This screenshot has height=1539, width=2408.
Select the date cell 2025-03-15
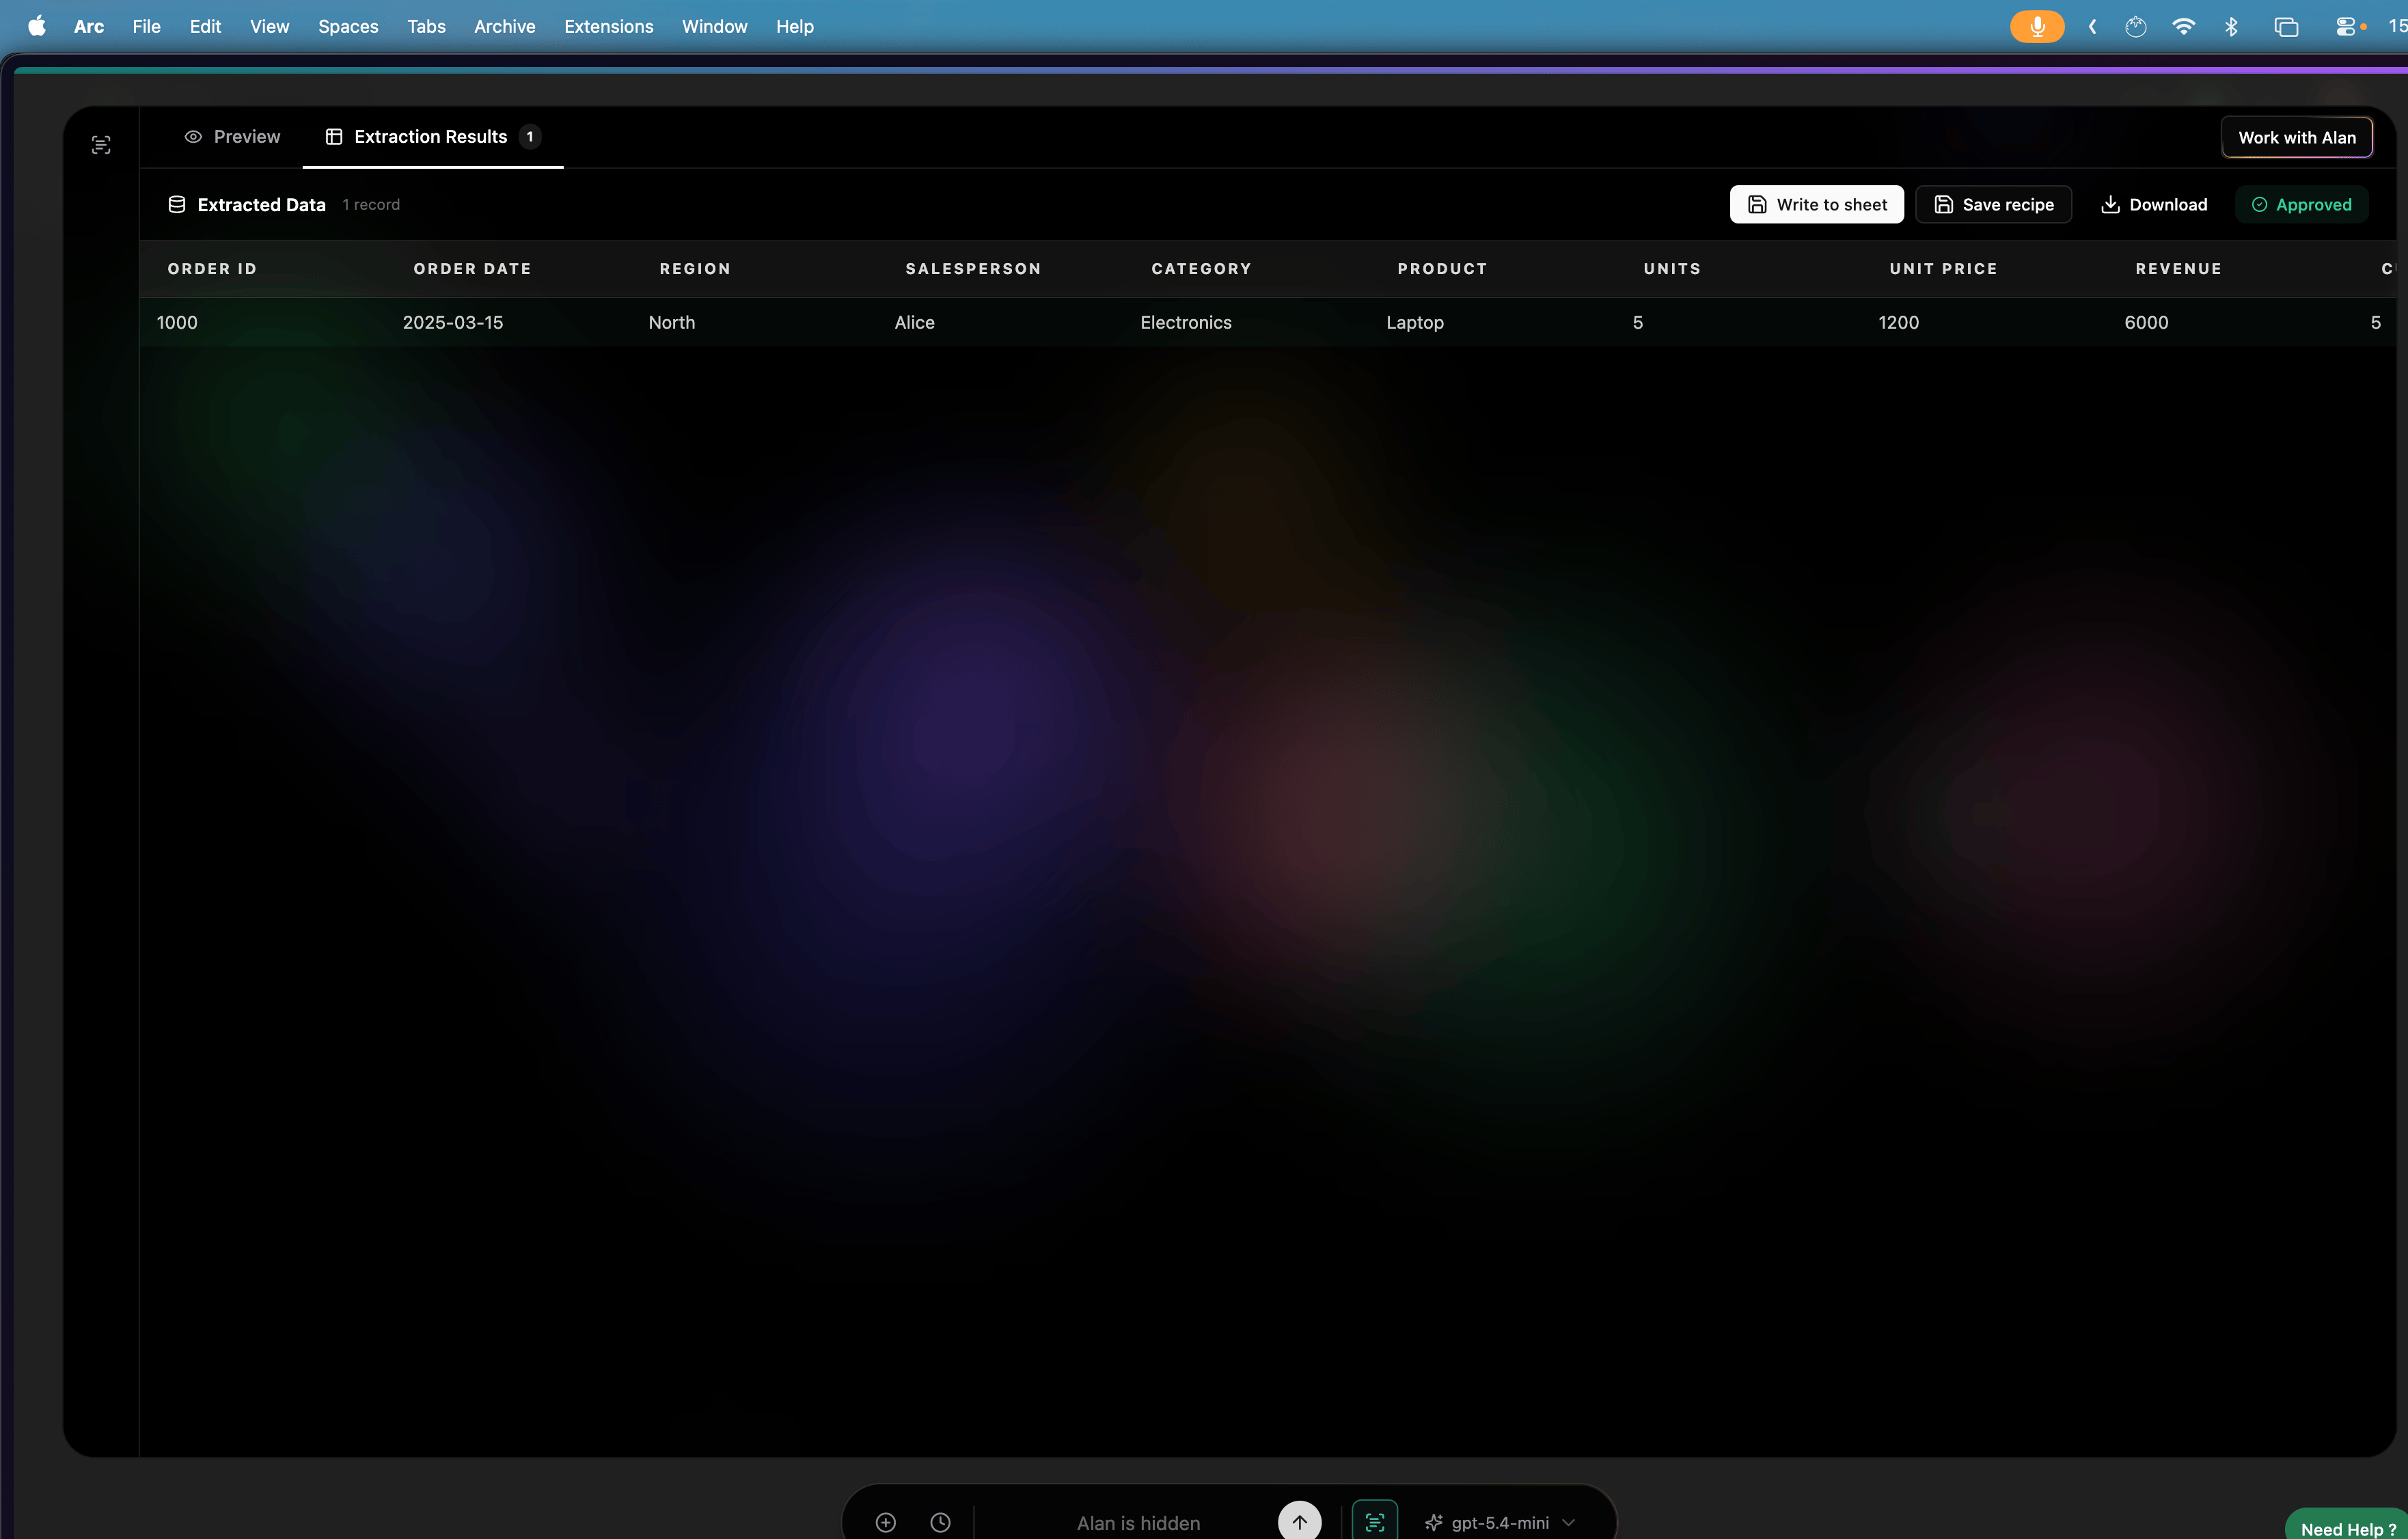tap(453, 322)
